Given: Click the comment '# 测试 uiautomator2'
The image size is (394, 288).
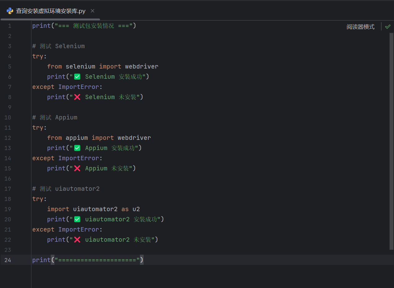Looking at the screenshot, I should pyautogui.click(x=66, y=189).
